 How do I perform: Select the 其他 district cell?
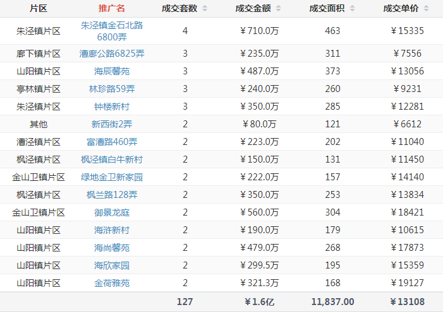tap(39, 124)
